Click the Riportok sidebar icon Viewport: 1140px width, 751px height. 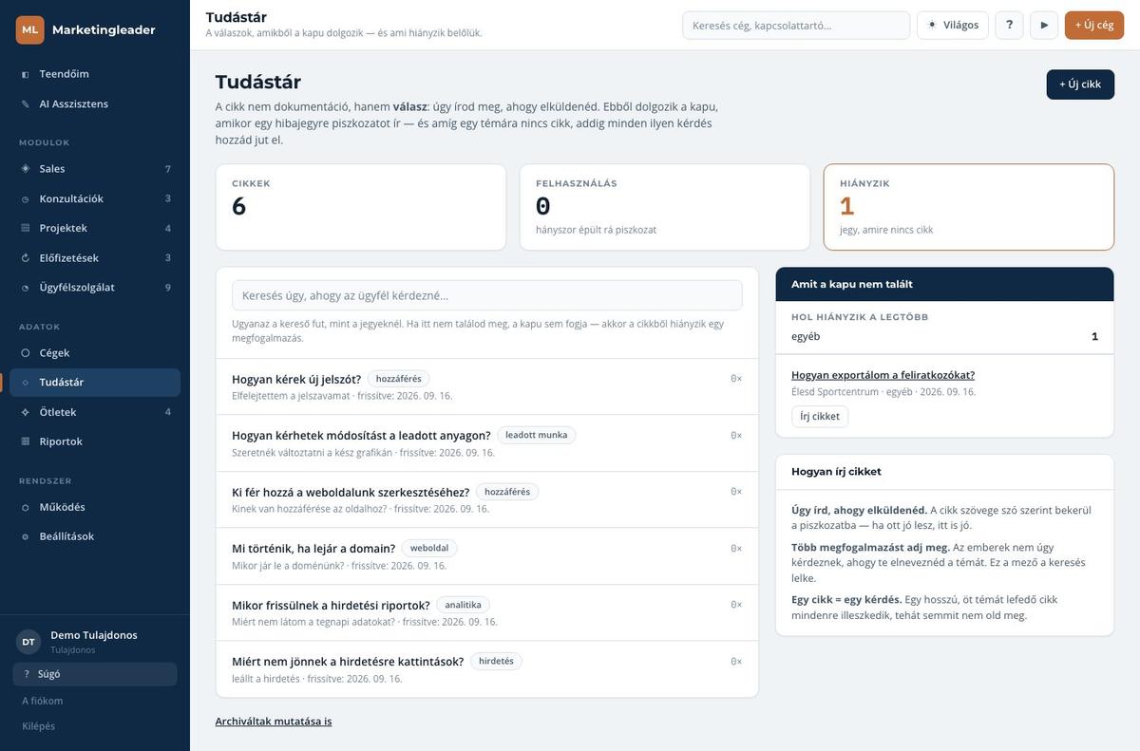coord(26,441)
